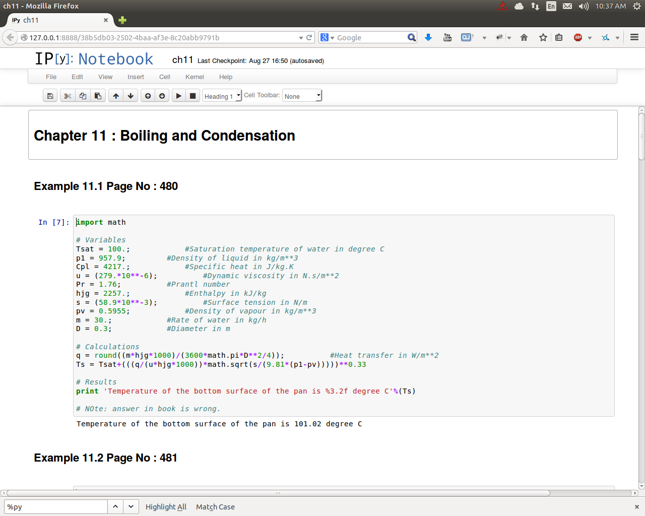Move the selected cell up
Screen dimensions: 645x516
click(116, 96)
